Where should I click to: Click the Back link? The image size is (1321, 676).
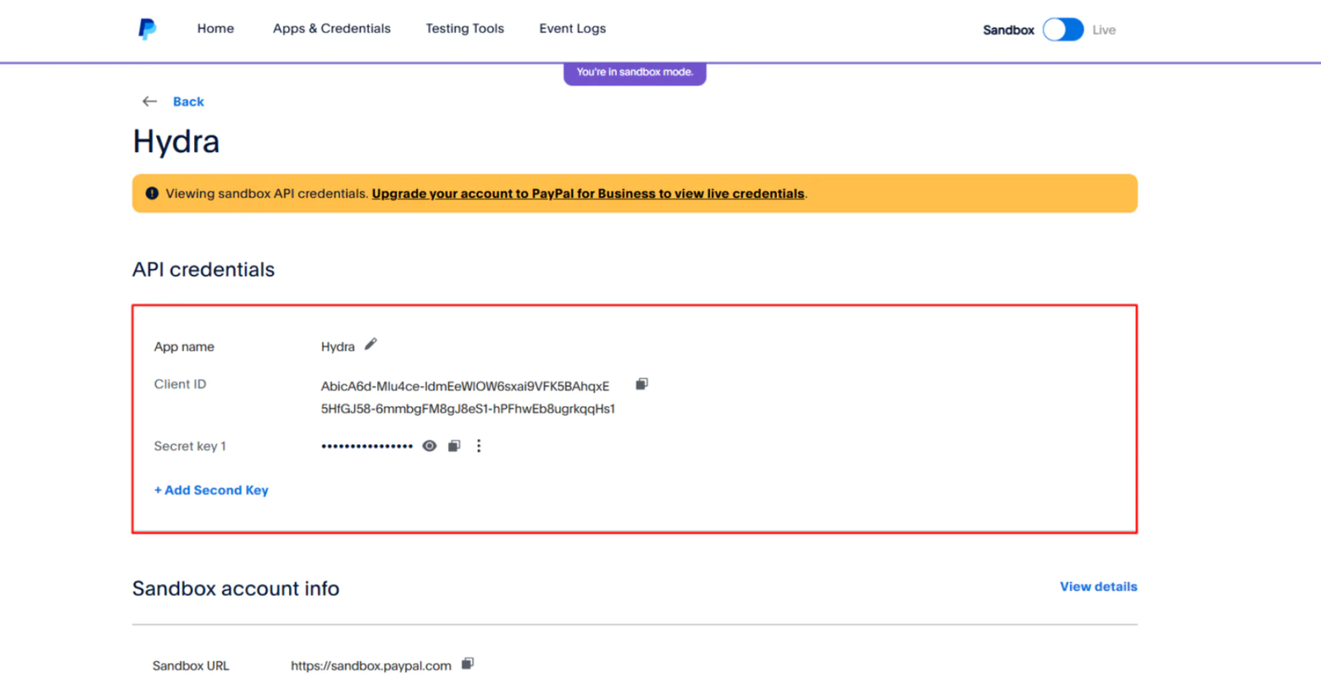[188, 102]
